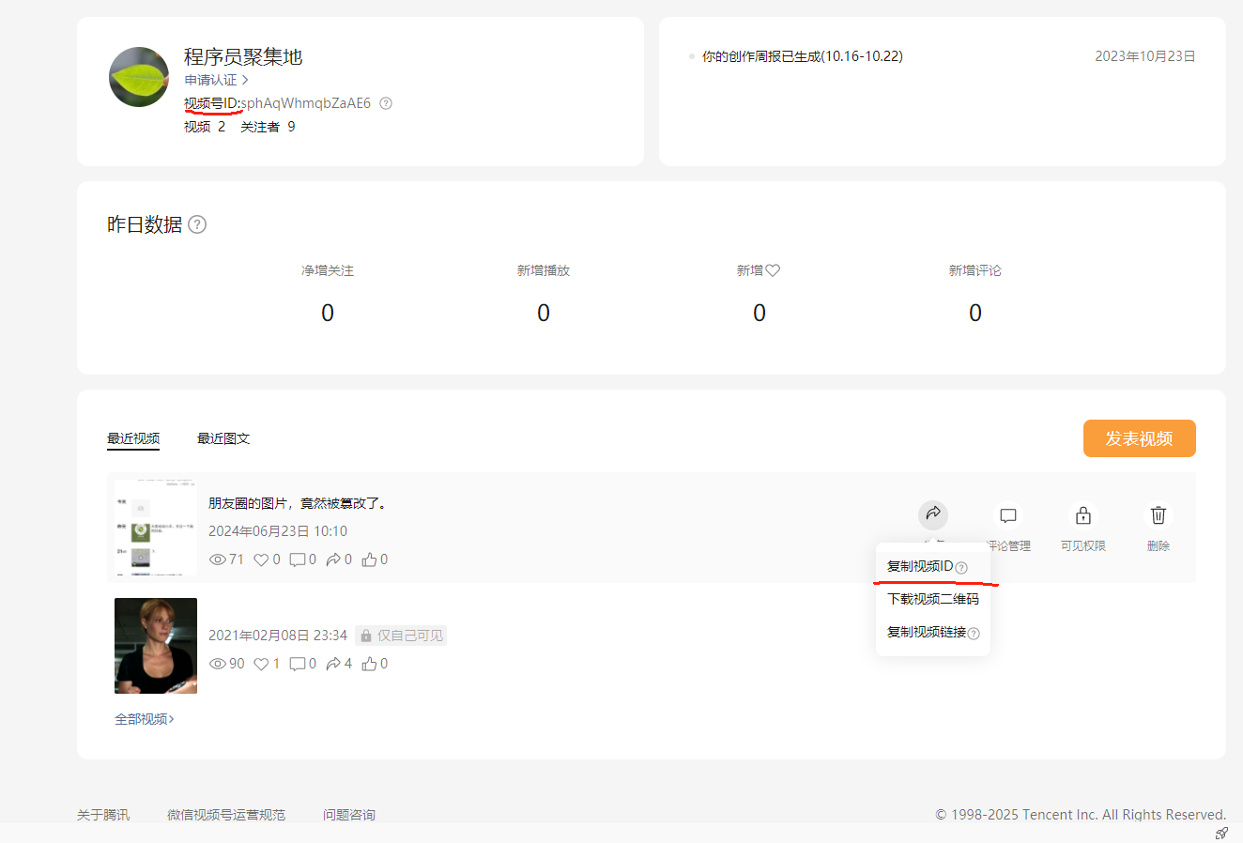Screen dimensions: 1243x843
Task: Choose 下载视频二维码 menu option
Action: [x=932, y=599]
